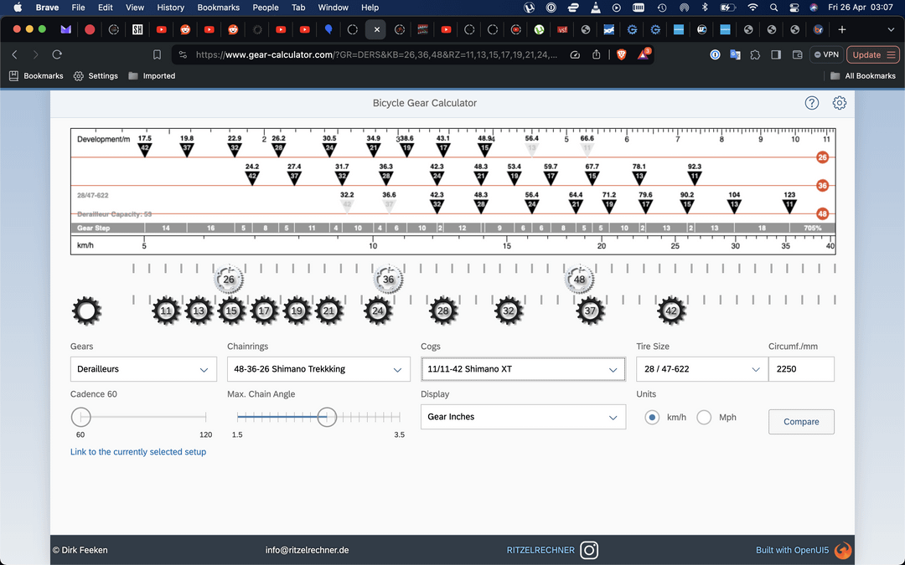Click the OpenUI5 phoenix logo
This screenshot has width=905, height=565.
click(x=843, y=550)
